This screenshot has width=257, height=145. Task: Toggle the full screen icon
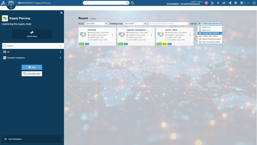254,3
